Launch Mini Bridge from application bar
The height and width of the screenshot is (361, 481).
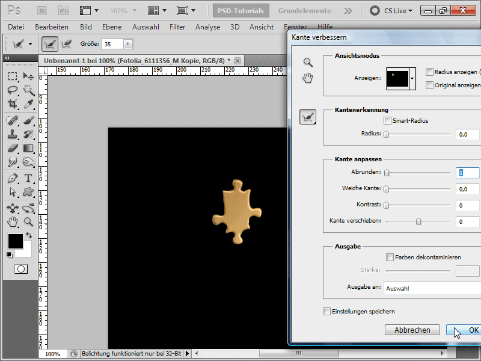(64, 11)
